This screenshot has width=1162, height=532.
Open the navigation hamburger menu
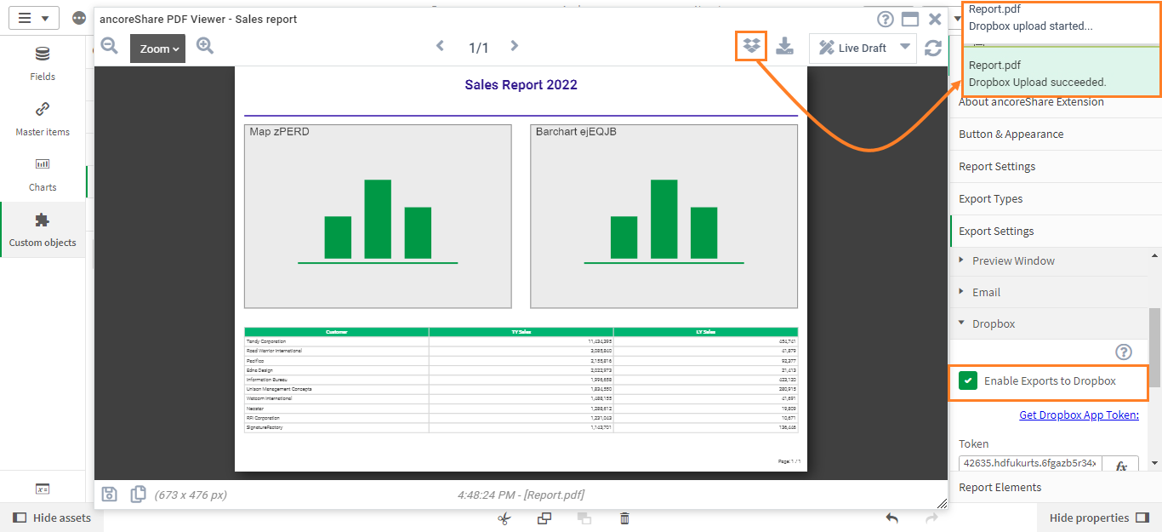tap(34, 18)
